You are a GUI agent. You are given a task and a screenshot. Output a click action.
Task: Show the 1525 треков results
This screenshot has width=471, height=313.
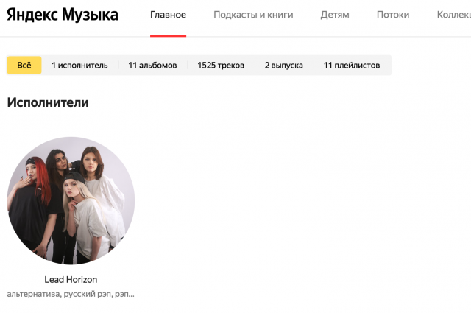click(x=221, y=66)
